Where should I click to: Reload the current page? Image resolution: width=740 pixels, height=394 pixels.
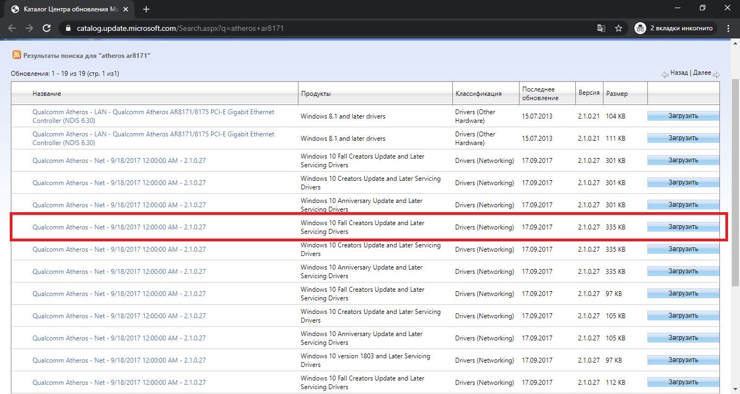47,28
